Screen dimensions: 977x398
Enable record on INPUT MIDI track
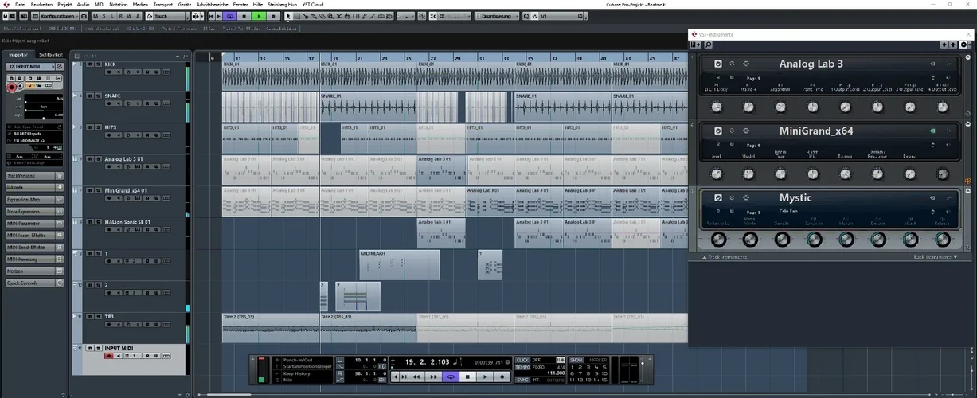[x=108, y=355]
